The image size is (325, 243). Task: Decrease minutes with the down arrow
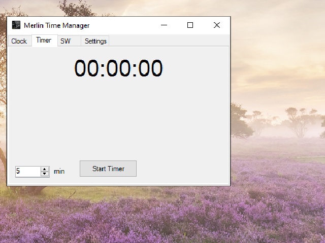pos(45,174)
